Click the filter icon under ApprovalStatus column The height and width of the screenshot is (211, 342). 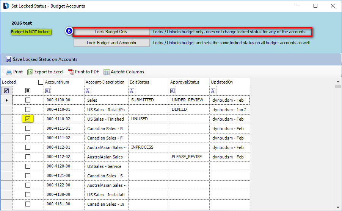click(173, 91)
